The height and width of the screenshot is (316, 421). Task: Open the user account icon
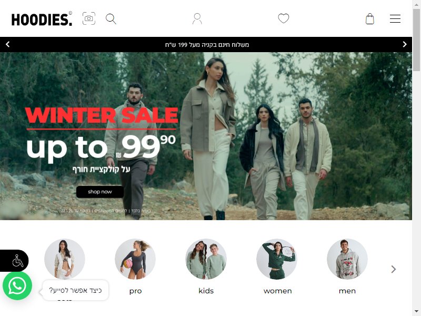click(x=197, y=19)
